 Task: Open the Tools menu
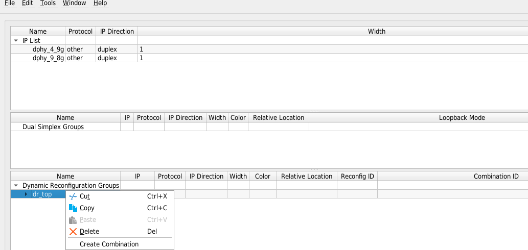48,3
